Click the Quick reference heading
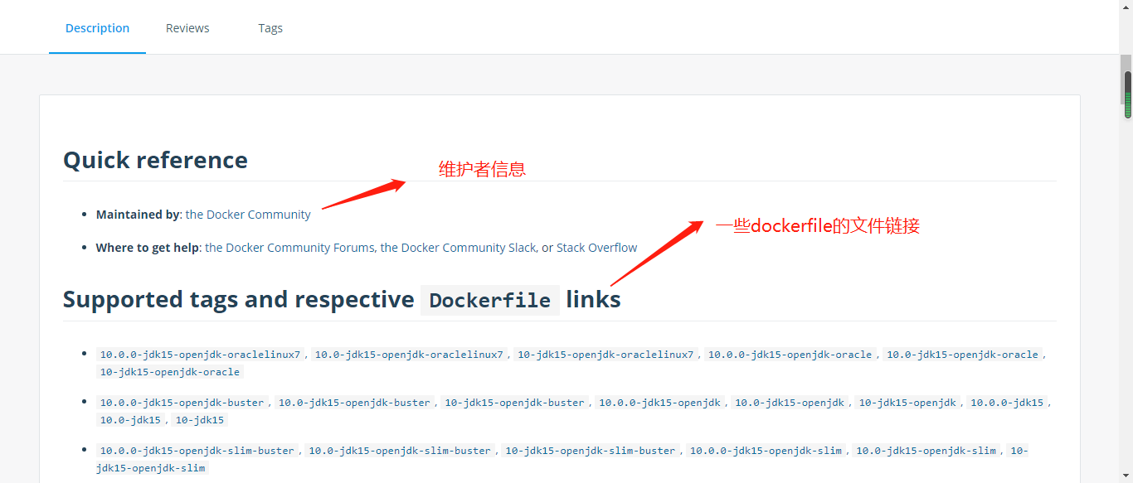Viewport: 1133px width, 483px height. (x=155, y=159)
